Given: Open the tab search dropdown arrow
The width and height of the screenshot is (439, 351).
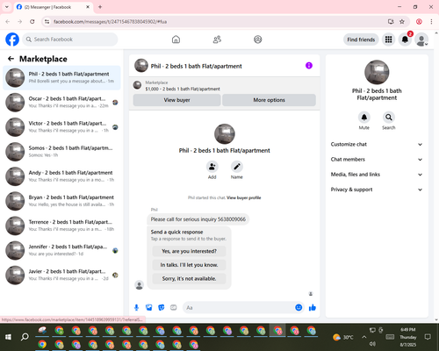Looking at the screenshot, I should 7,7.
